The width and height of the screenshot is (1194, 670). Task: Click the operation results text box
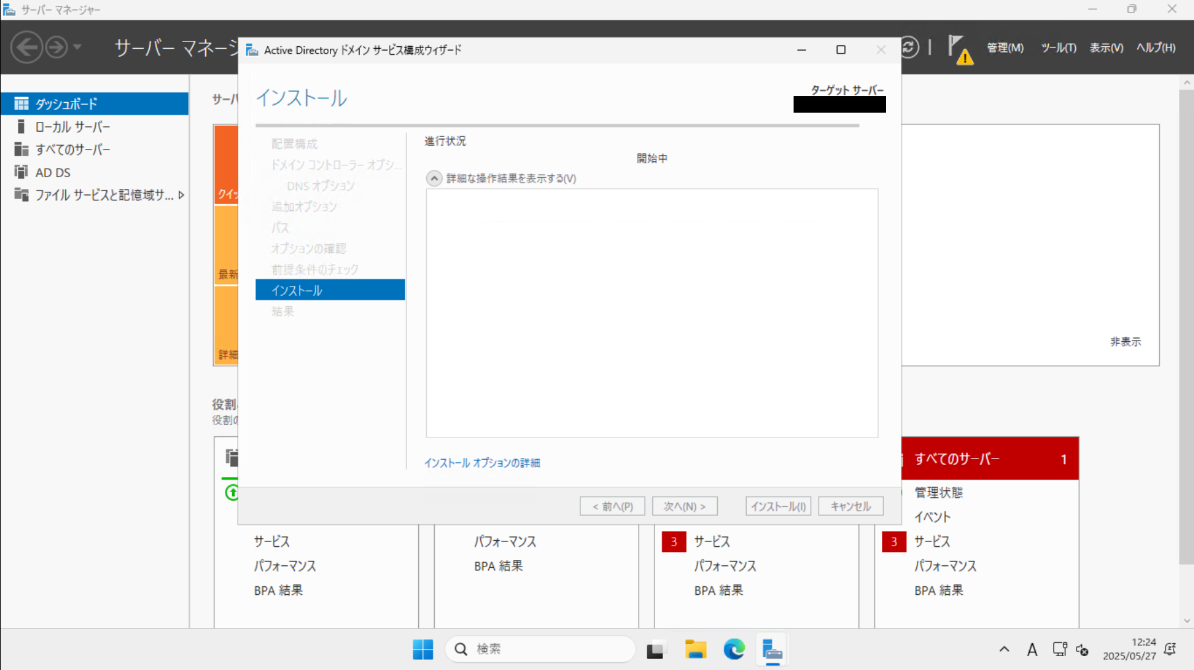click(x=652, y=313)
